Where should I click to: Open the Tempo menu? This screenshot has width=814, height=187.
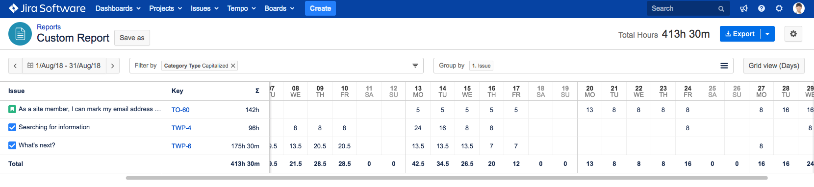(x=241, y=8)
